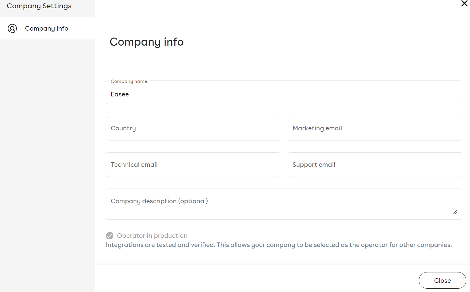Click the Company info page title
The image size is (470, 292).
(146, 42)
